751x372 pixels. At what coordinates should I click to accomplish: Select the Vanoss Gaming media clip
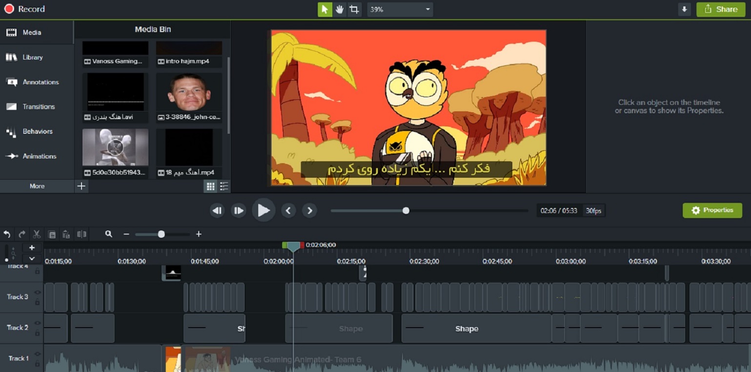pyautogui.click(x=115, y=54)
